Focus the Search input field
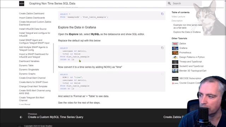This screenshot has height=127, width=226. pyautogui.click(x=184, y=4)
